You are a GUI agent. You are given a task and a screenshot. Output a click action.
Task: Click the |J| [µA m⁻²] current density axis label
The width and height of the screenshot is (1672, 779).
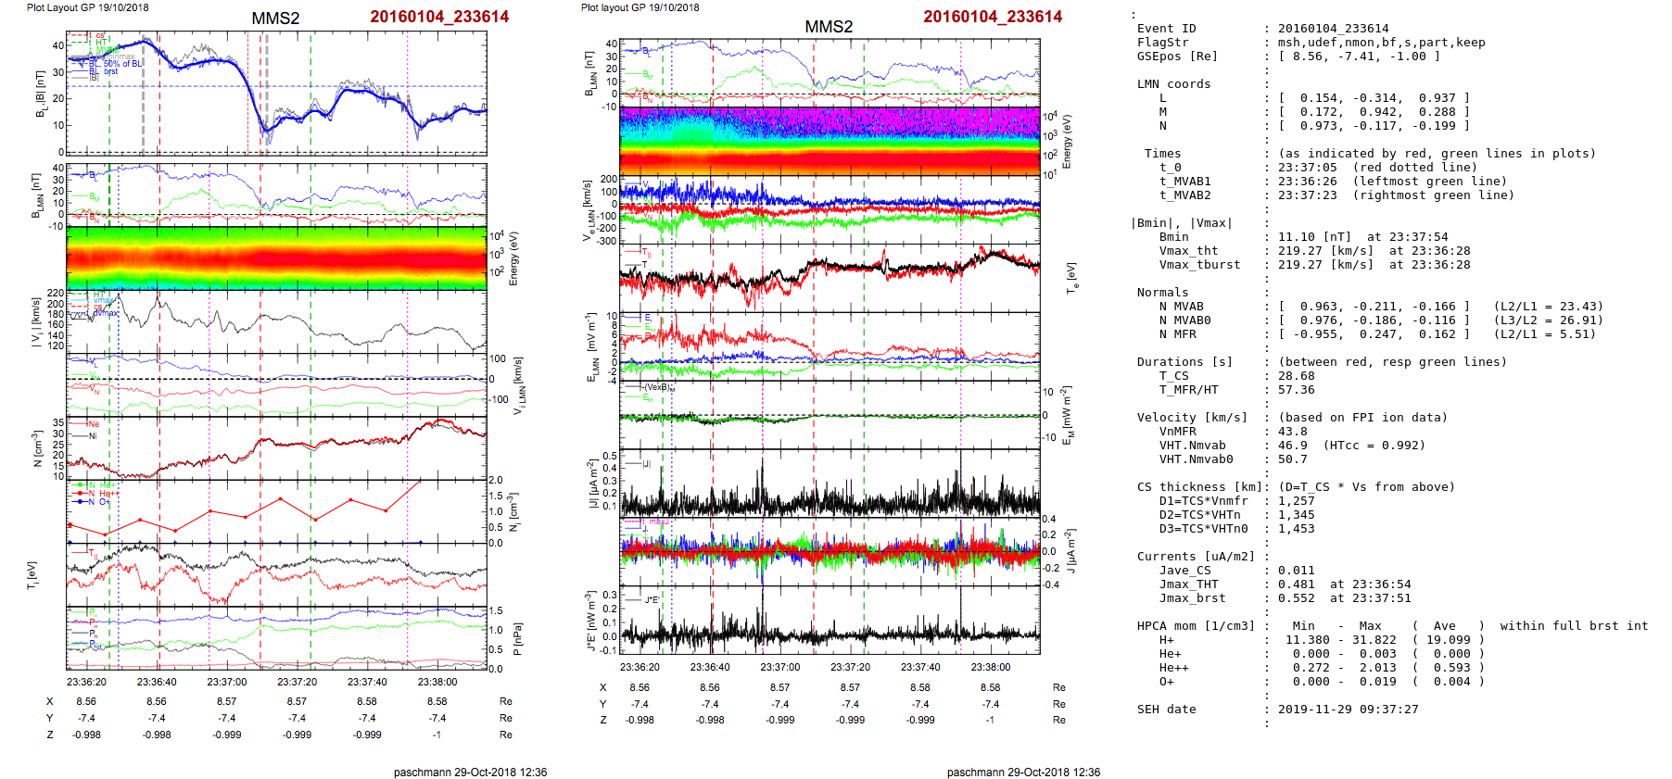tap(590, 483)
